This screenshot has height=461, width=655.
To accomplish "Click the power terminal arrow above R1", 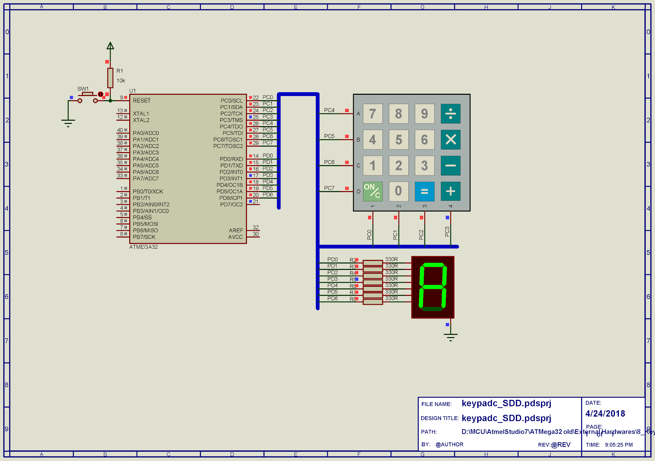I will point(110,46).
